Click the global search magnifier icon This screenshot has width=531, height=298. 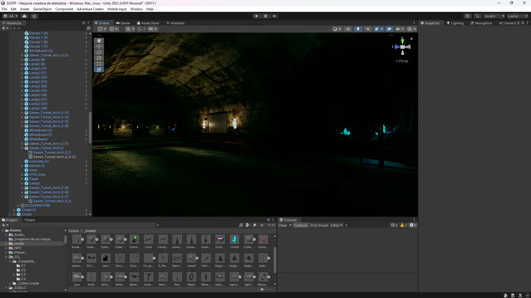coord(477,16)
